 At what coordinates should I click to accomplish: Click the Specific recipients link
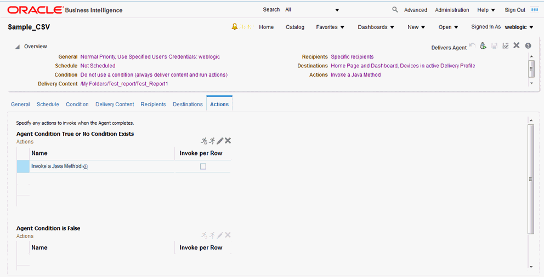pyautogui.click(x=352, y=57)
